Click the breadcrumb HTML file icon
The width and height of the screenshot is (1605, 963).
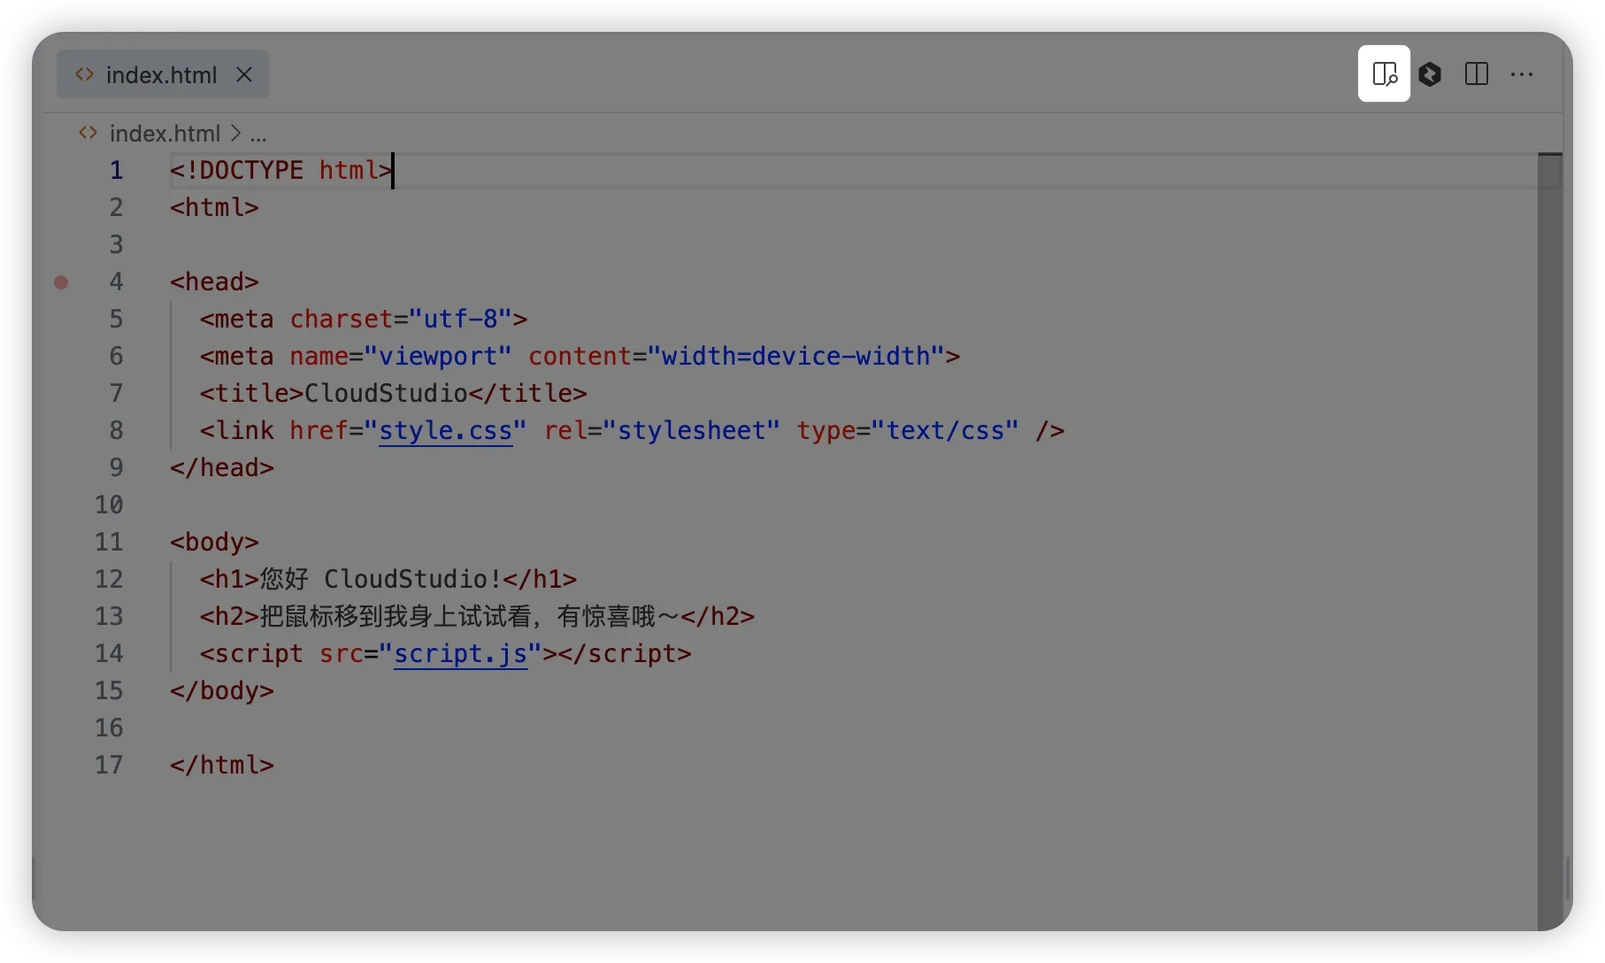pyautogui.click(x=88, y=134)
